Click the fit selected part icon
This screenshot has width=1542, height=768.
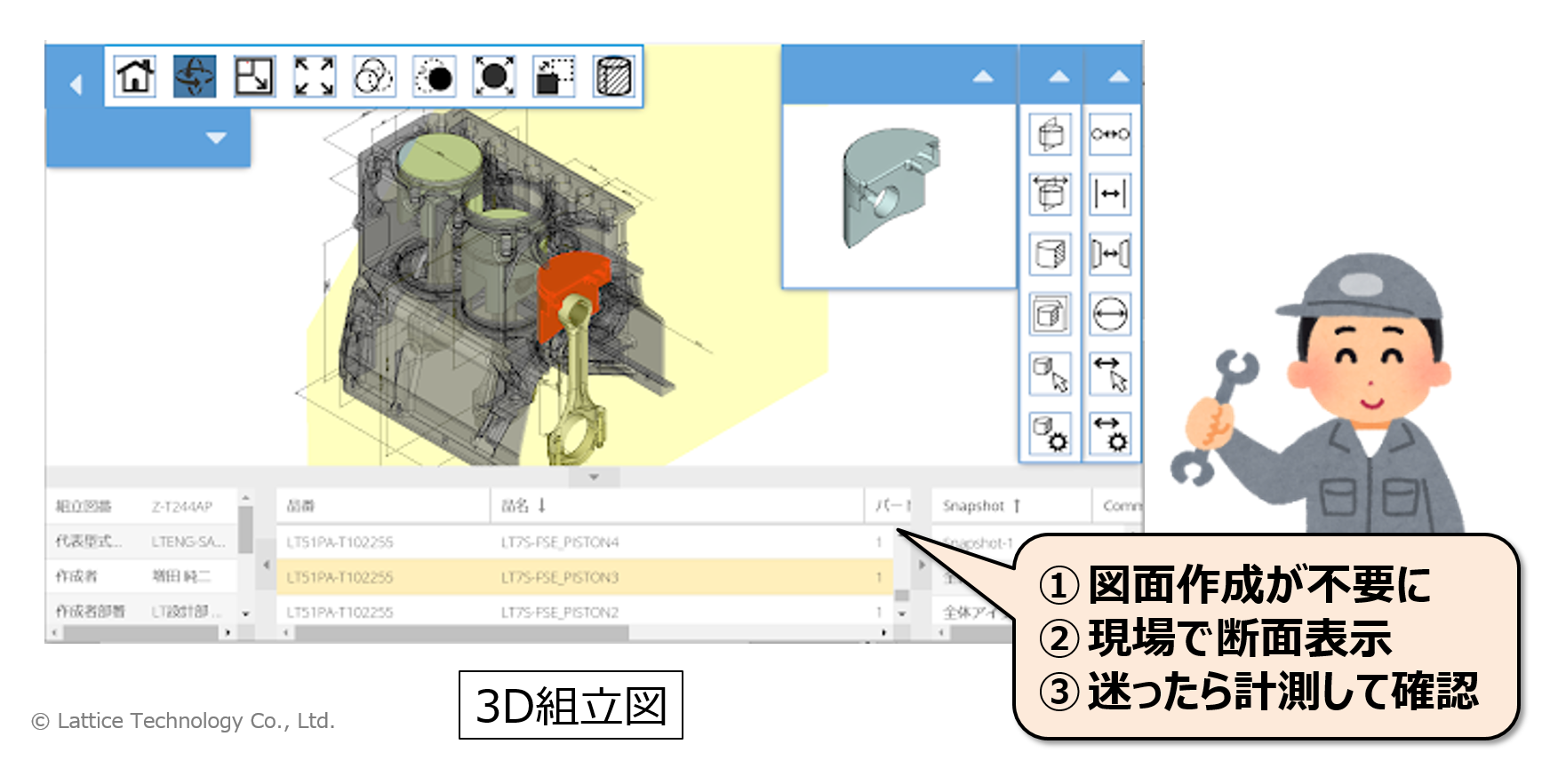pos(494,76)
